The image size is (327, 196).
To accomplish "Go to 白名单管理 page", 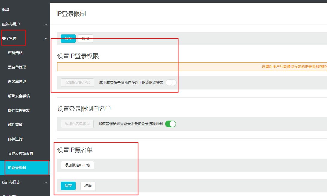I will tap(17, 82).
